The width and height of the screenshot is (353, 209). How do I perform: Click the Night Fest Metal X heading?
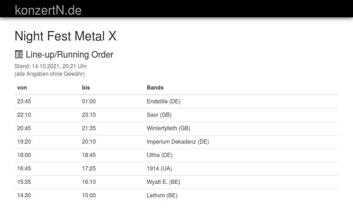point(65,36)
